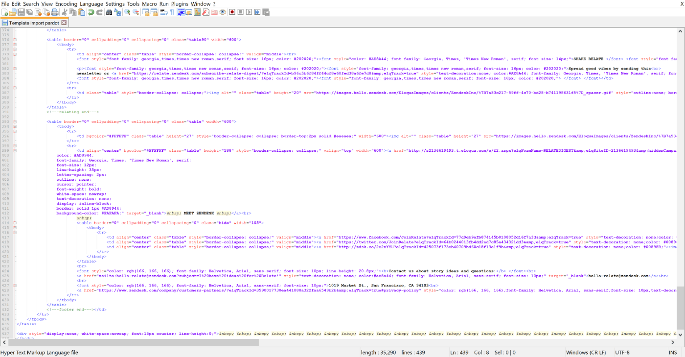Collapse the tr fold at line 386

point(15,88)
